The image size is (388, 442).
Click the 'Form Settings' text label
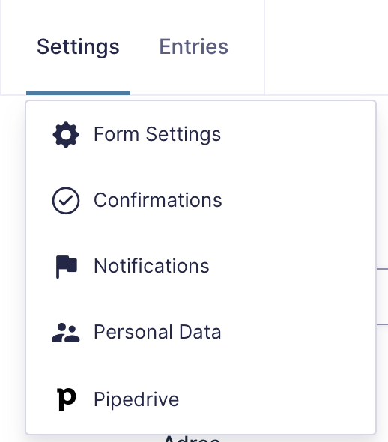pyautogui.click(x=157, y=134)
